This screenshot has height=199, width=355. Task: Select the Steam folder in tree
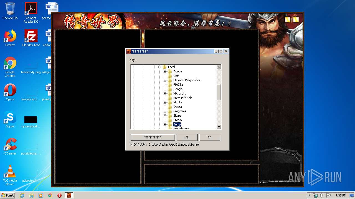[x=177, y=120]
